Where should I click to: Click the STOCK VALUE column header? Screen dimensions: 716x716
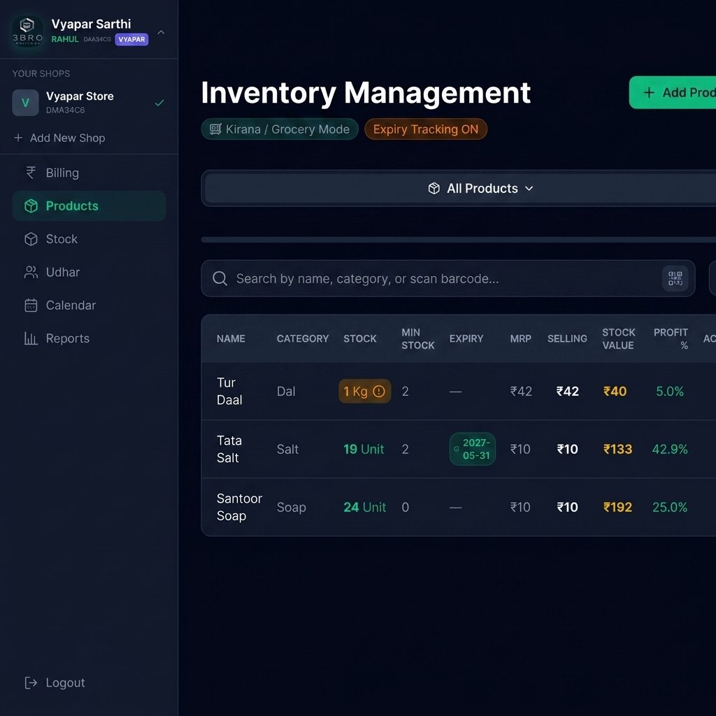[x=618, y=339]
